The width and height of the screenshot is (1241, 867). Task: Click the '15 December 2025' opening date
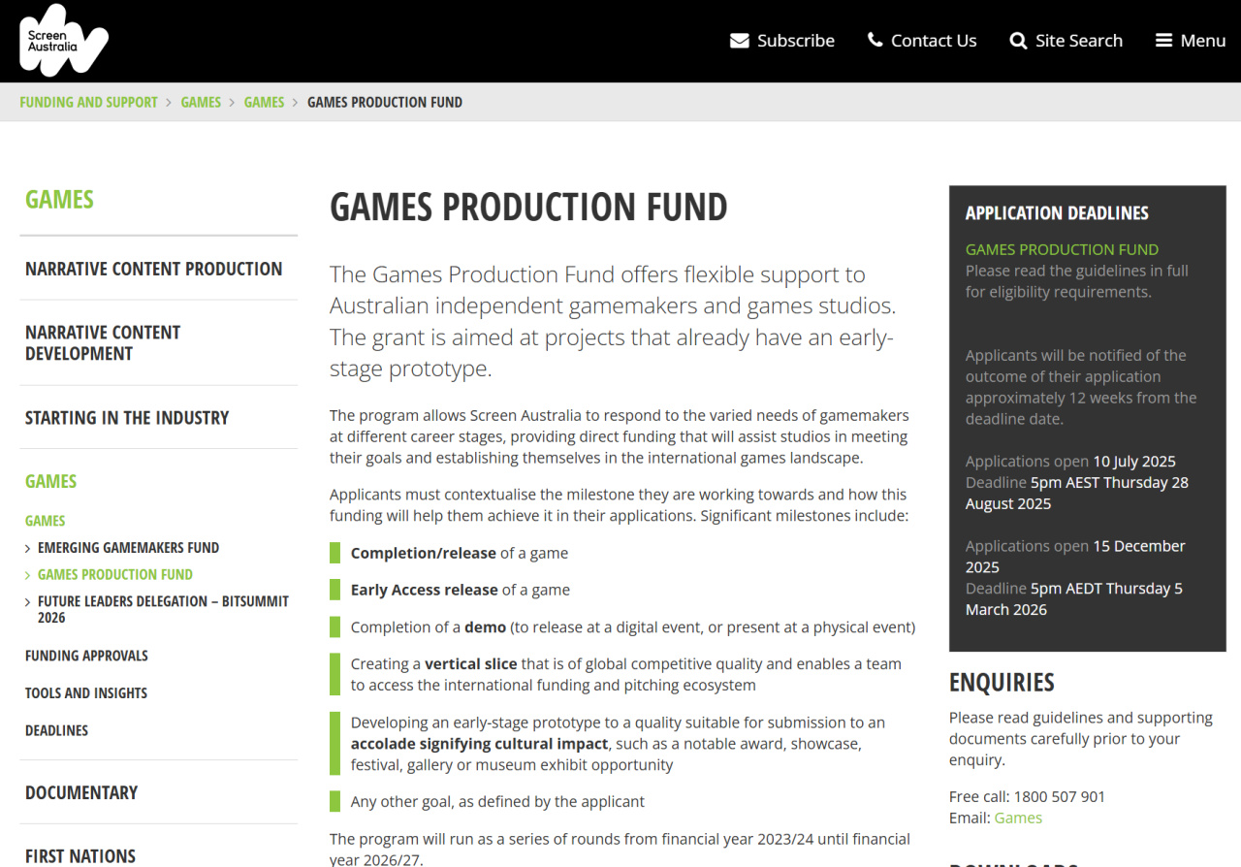[x=1075, y=557]
